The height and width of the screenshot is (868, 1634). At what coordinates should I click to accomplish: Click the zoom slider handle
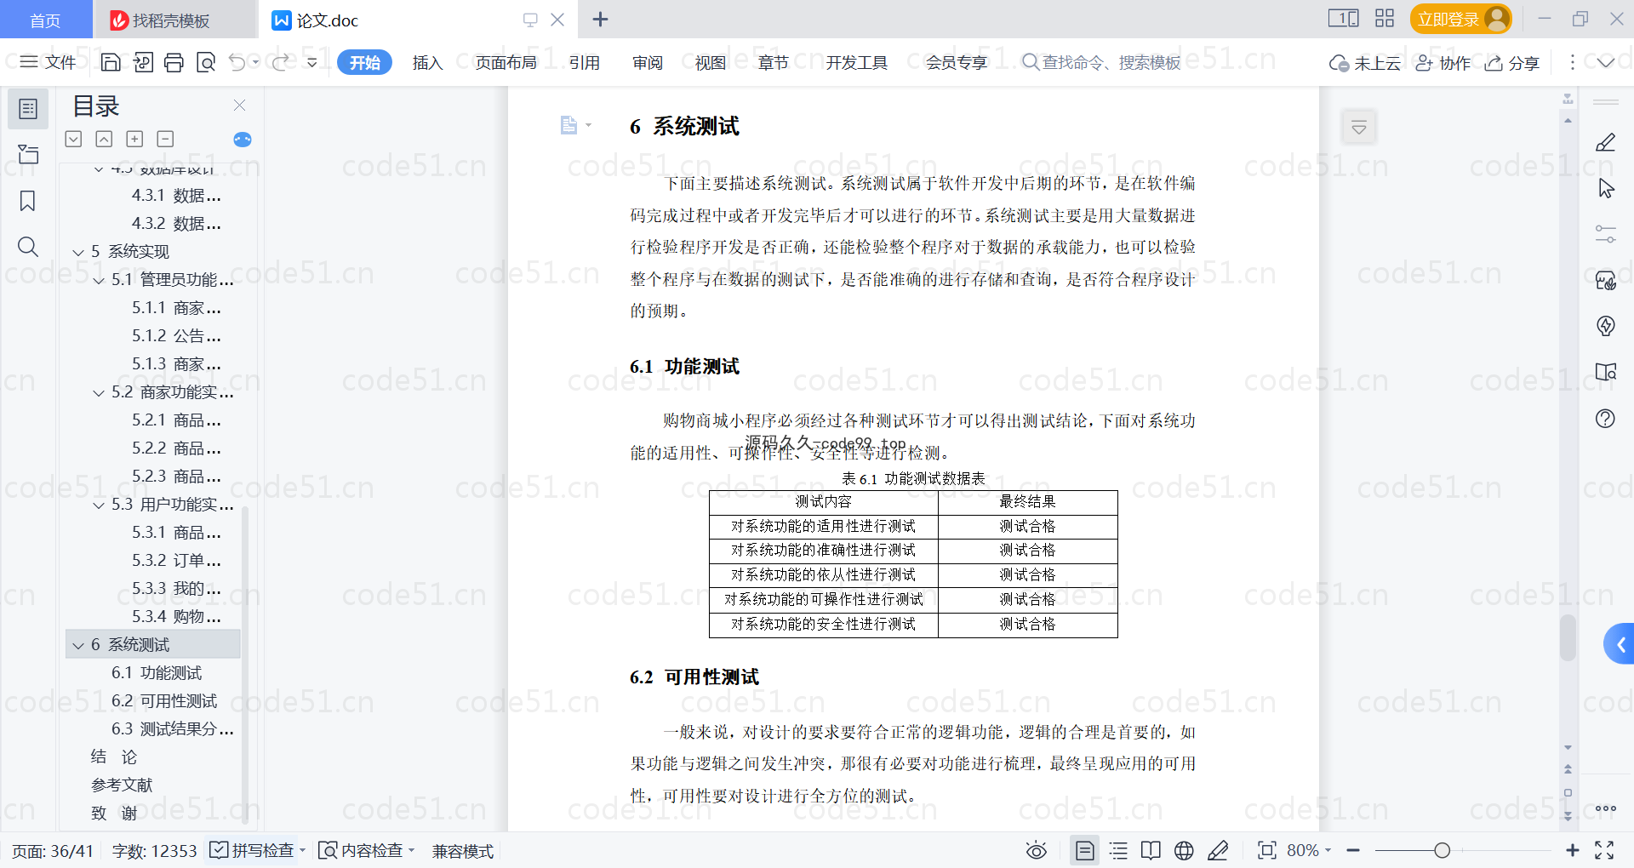[1442, 850]
